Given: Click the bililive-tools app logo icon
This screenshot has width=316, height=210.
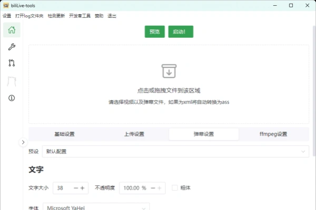Looking at the screenshot, I should [x=5, y=5].
